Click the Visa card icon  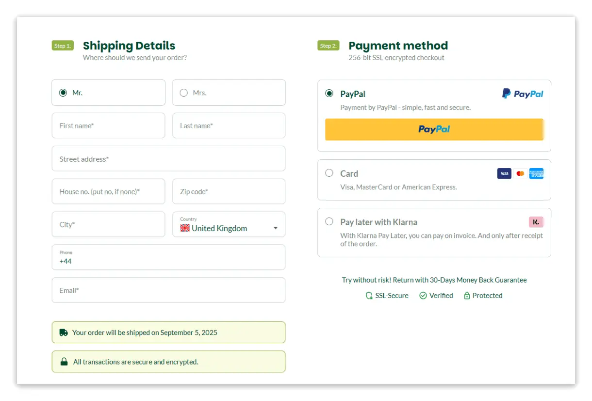504,173
